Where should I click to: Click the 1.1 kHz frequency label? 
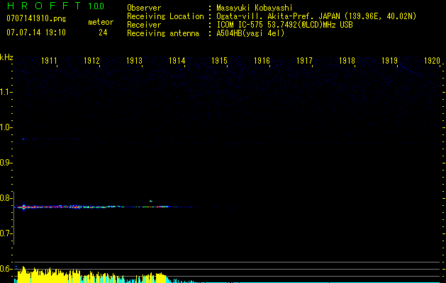click(x=6, y=92)
